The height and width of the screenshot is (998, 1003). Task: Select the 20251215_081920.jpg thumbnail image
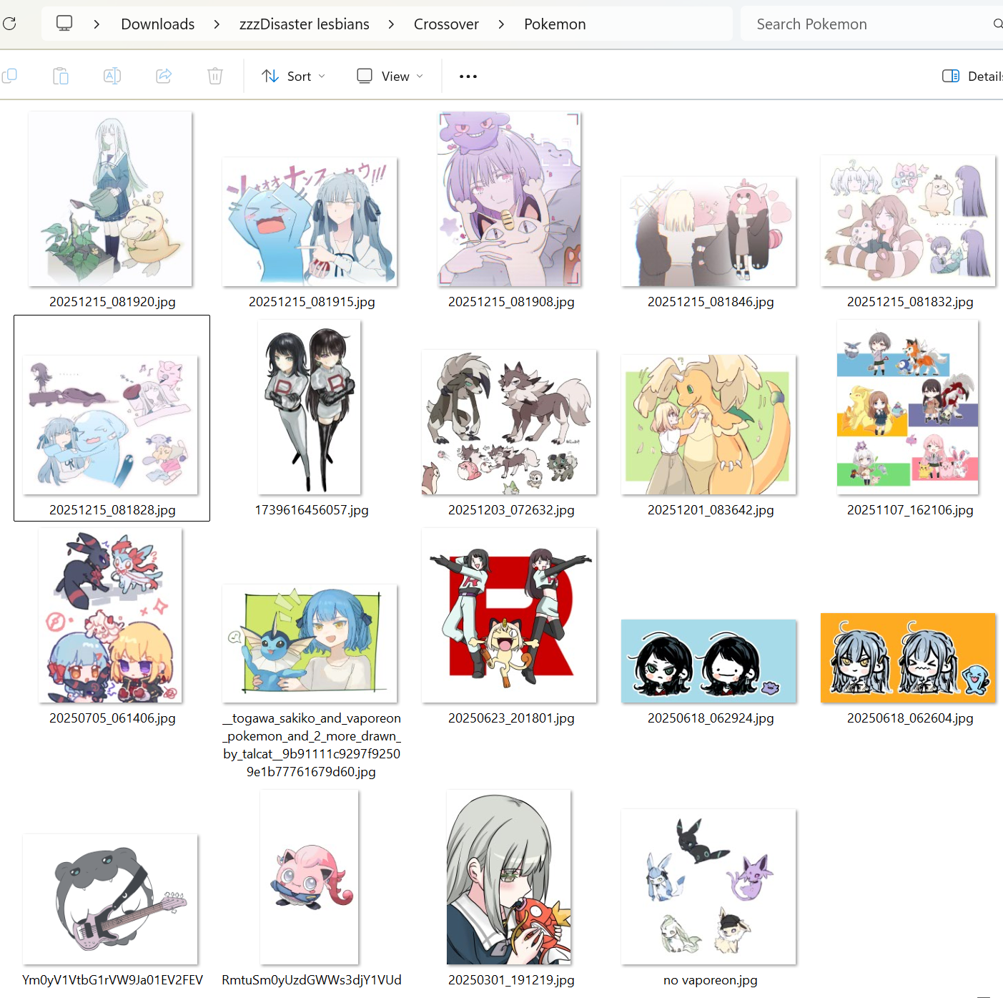(110, 199)
